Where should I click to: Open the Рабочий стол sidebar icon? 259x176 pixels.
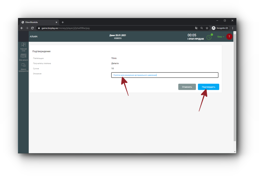[x=23, y=47]
